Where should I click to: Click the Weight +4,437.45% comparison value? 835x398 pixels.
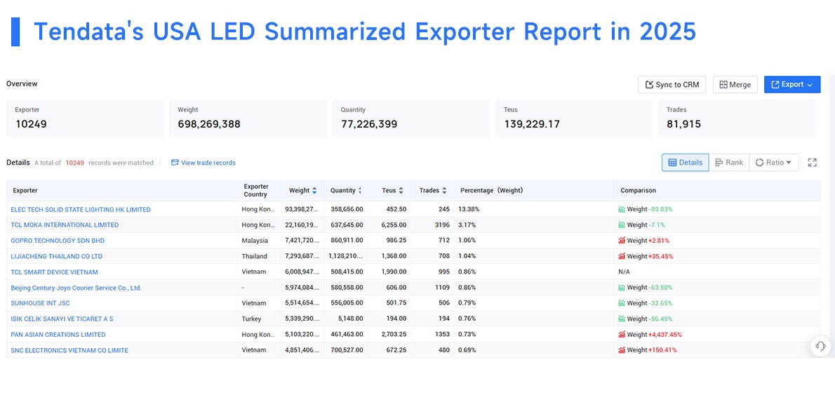654,335
